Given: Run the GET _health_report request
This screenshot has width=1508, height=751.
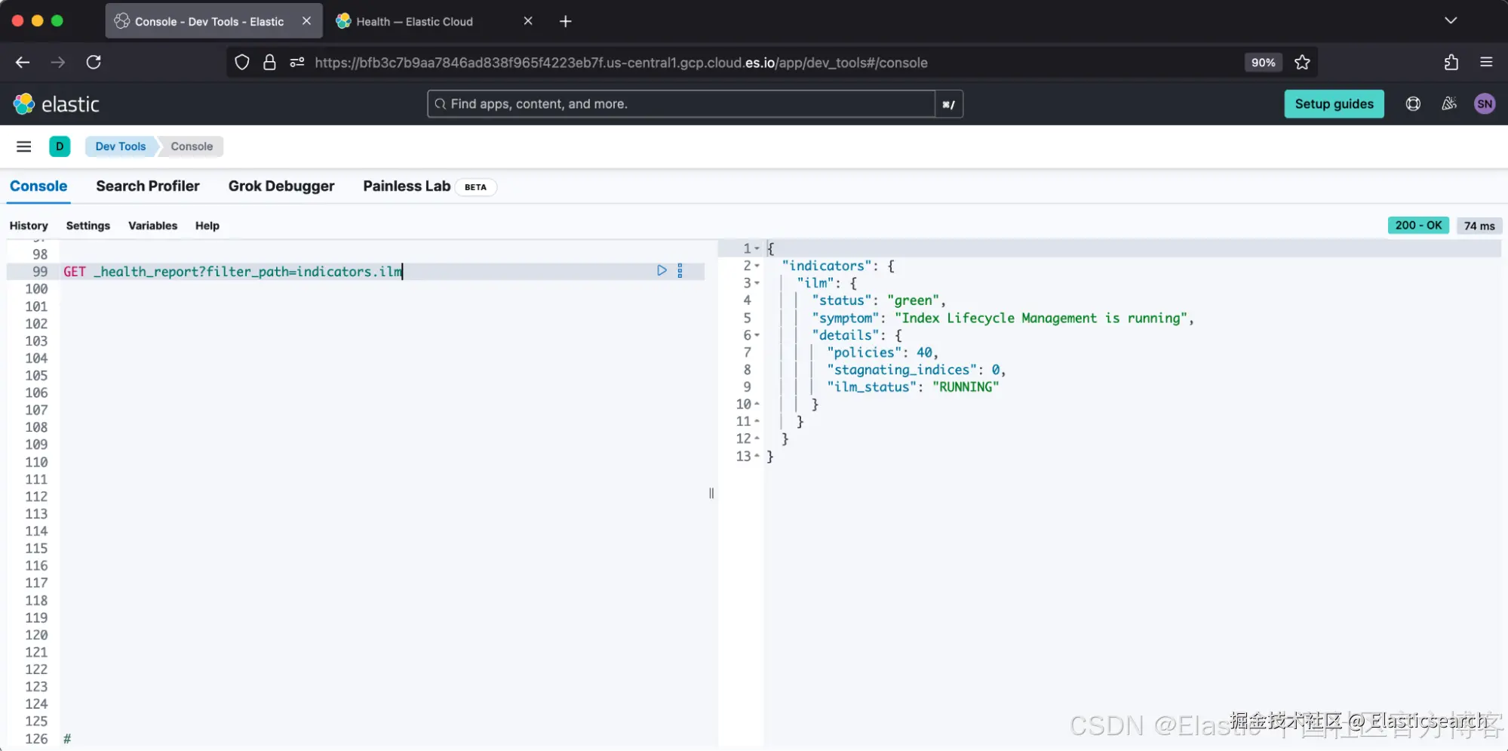Looking at the screenshot, I should click(x=662, y=270).
